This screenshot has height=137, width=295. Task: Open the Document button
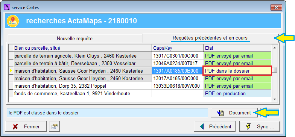[x=234, y=113]
